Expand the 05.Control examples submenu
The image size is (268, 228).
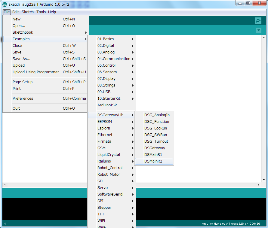[x=112, y=65]
